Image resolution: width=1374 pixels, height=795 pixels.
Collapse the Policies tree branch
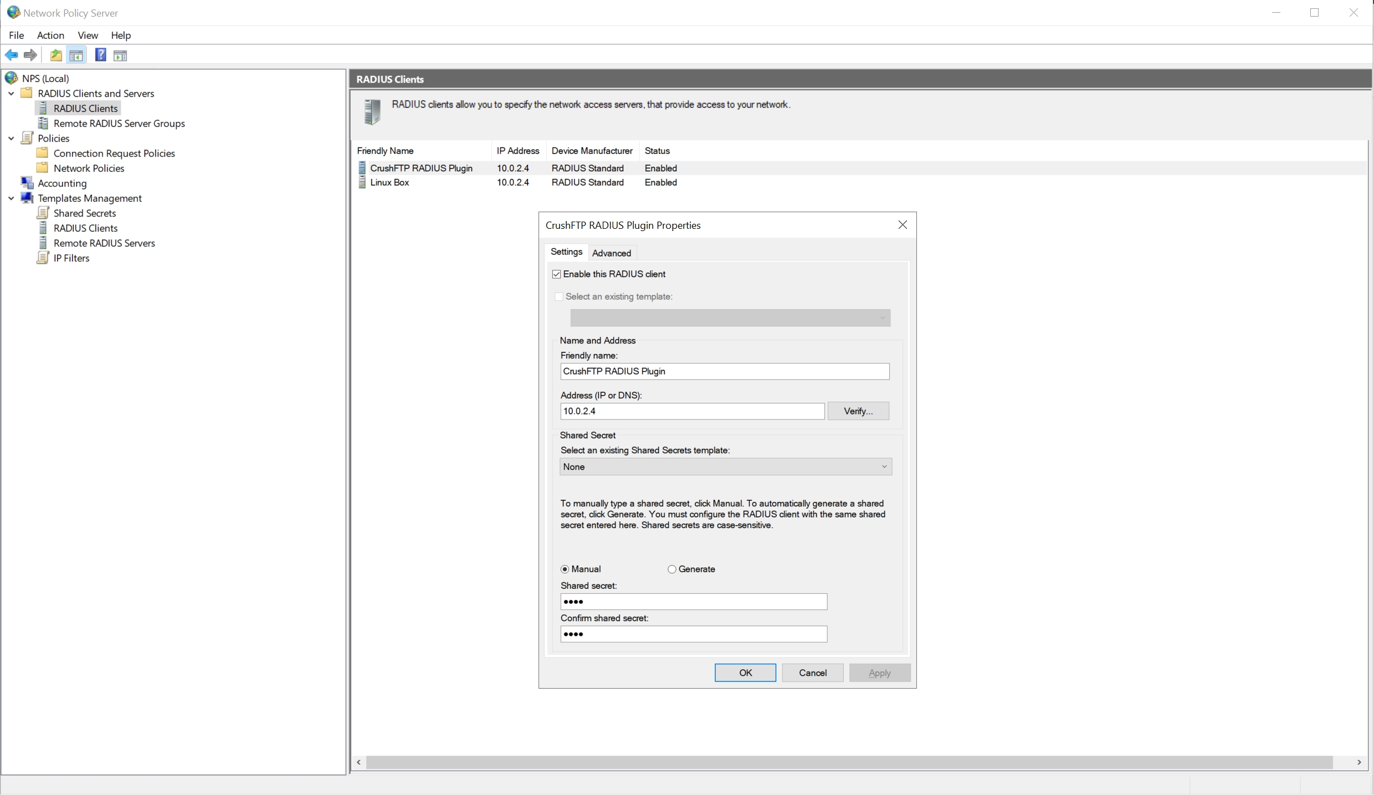click(x=11, y=138)
